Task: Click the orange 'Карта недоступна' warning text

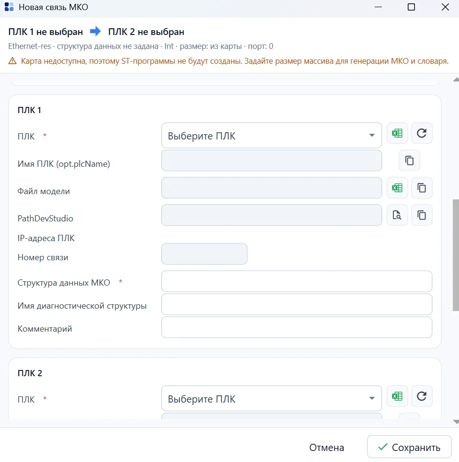Action: tap(234, 61)
